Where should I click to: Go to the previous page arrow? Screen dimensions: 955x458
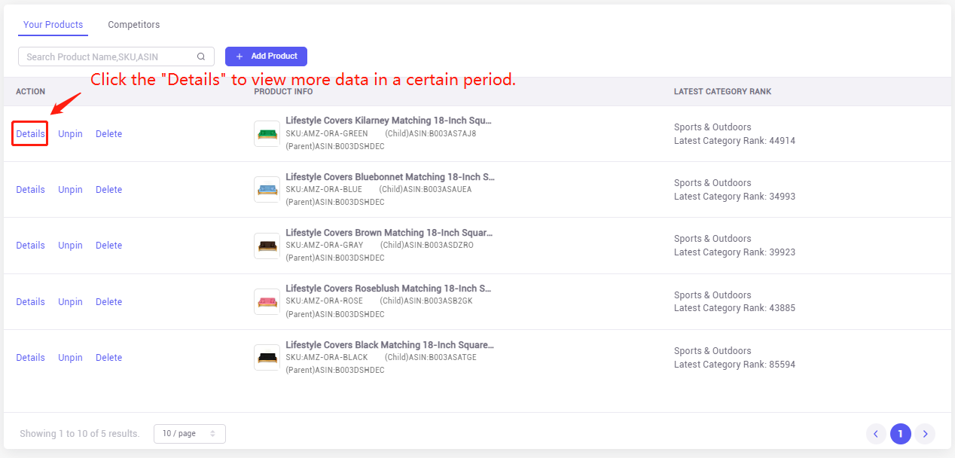click(876, 434)
